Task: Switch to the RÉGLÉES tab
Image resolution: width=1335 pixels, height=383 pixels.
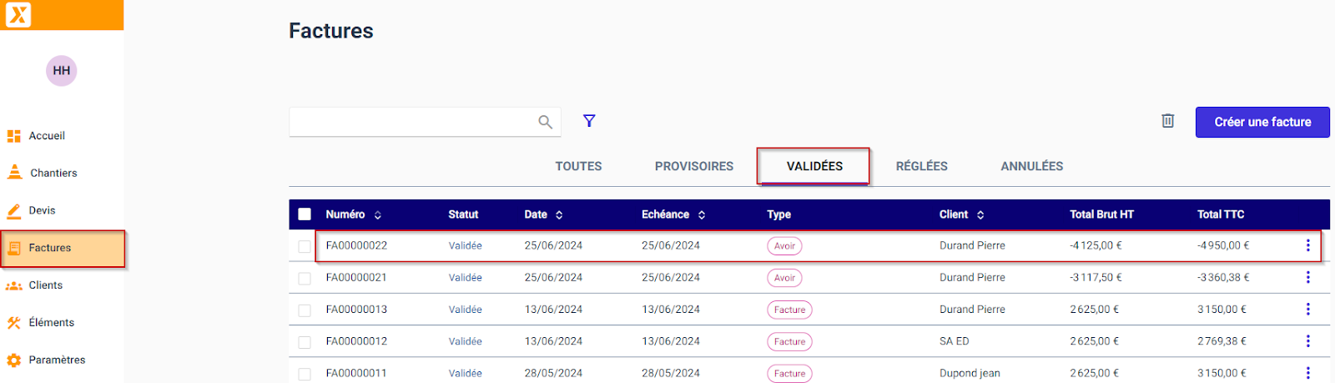Action: (x=922, y=166)
